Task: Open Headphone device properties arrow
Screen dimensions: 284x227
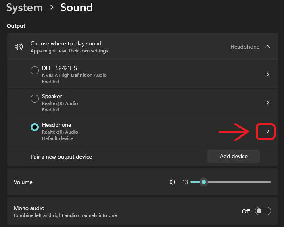Action: 267,131
